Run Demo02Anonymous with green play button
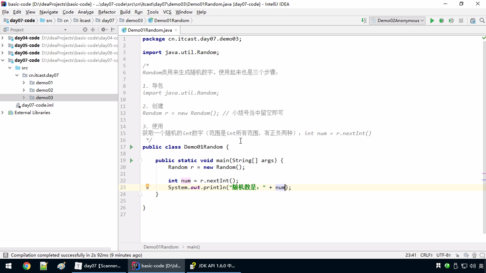The width and height of the screenshot is (486, 273). pos(432,21)
